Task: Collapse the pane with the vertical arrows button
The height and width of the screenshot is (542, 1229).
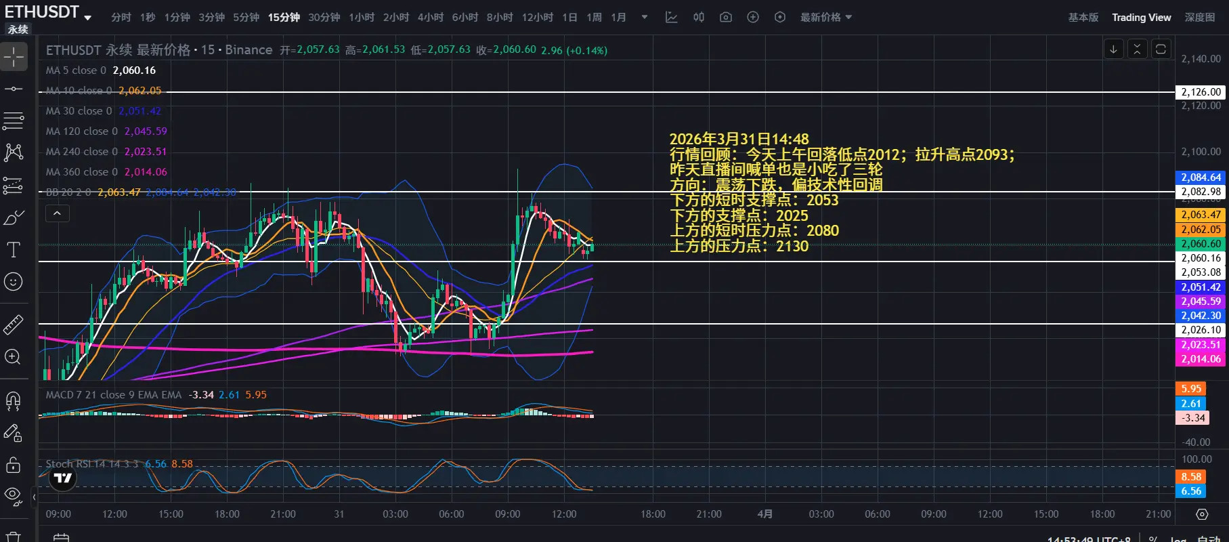Action: click(x=1138, y=49)
